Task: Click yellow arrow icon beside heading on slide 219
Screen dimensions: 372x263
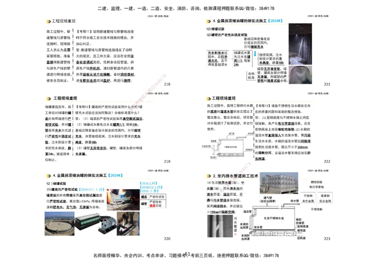Action: tap(49, 99)
